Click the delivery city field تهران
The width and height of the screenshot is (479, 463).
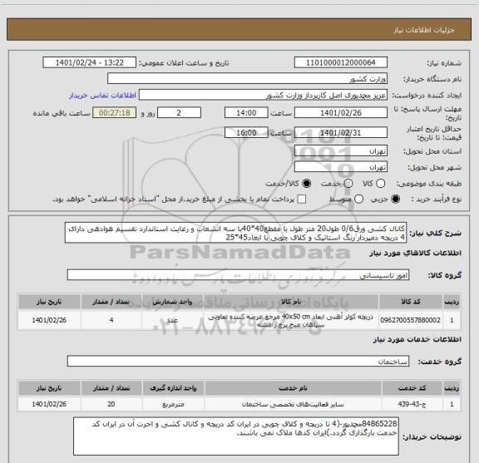[341, 167]
